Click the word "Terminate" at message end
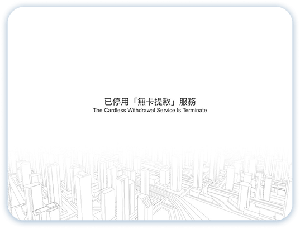Viewport: 300px width, 229px height. tap(194, 111)
